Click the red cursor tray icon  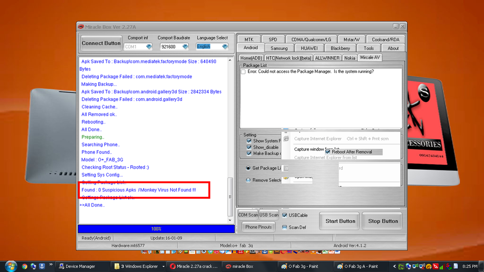tap(435, 266)
